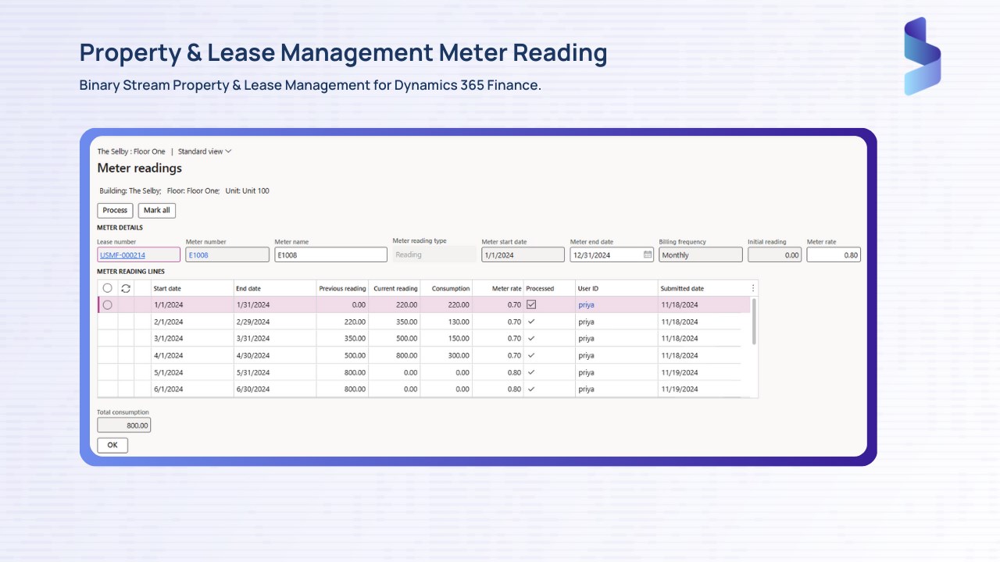Viewport: 1000px width, 562px height.
Task: Click the priya cell in 4/1/2024 row
Action: tap(616, 355)
